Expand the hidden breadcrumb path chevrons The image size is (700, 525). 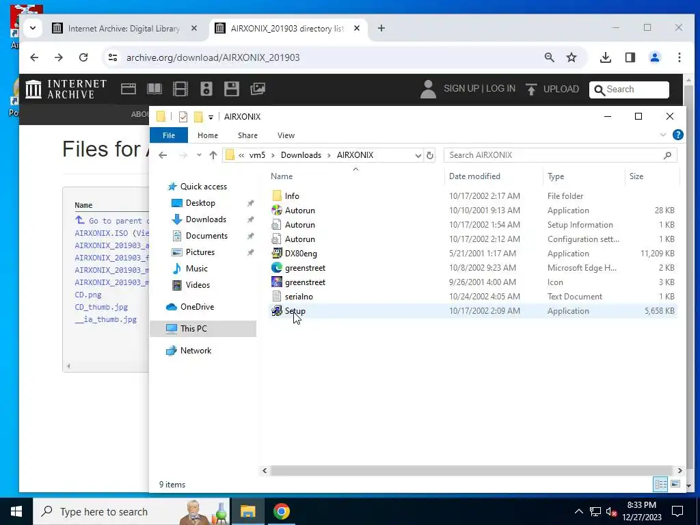pyautogui.click(x=241, y=155)
